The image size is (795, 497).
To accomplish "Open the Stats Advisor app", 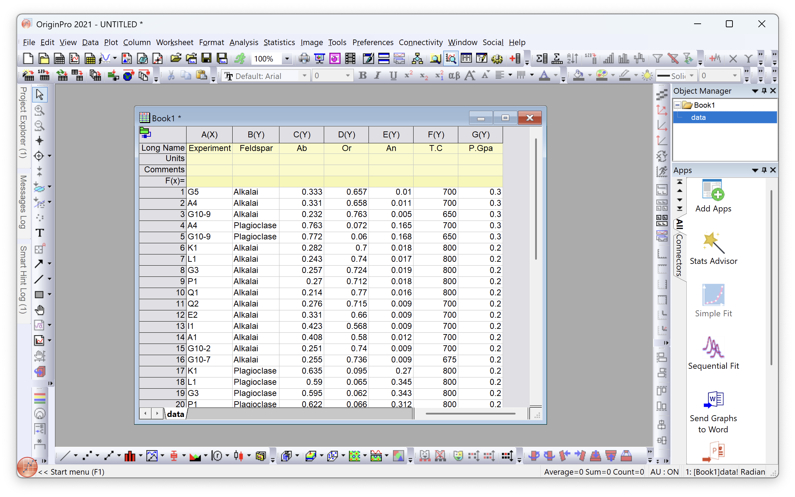I will point(713,249).
